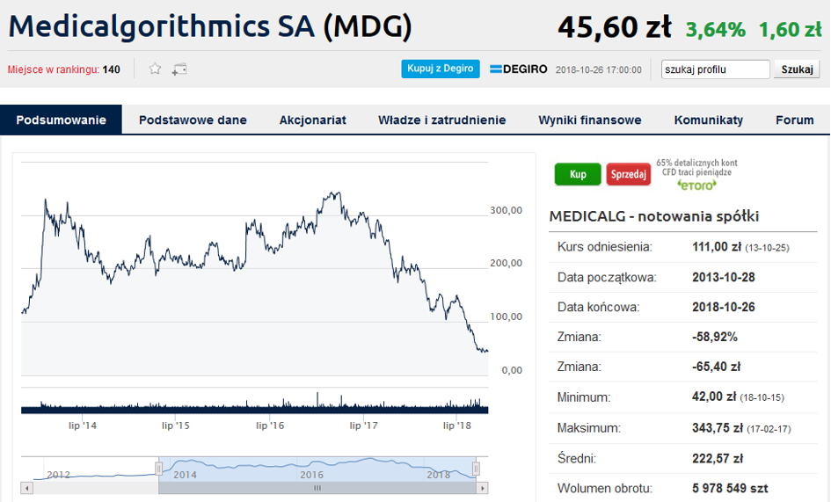Click the szukaj profilu search field
Image resolution: width=831 pixels, height=502 pixels.
[x=716, y=69]
